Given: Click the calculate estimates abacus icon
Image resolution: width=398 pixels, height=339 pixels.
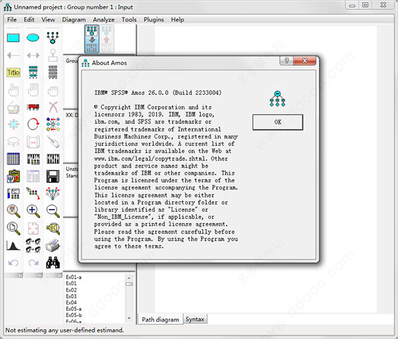Looking at the screenshot, I should click(x=53, y=159).
